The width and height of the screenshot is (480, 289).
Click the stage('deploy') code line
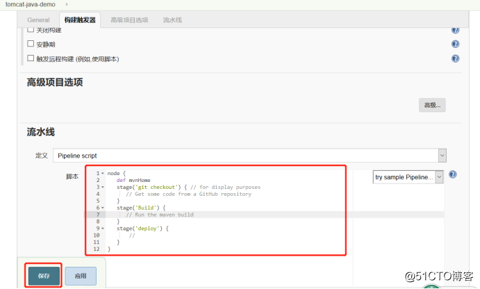(142, 229)
